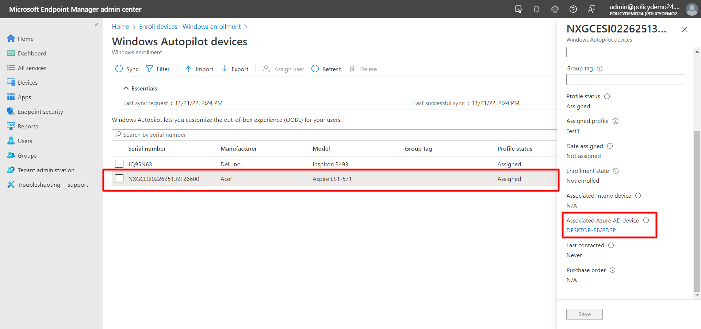Select NXGCESI022625139F26600 serial cell

(x=164, y=179)
